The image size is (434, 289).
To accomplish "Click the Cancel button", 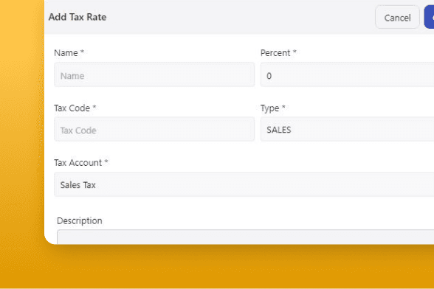I will click(x=397, y=17).
